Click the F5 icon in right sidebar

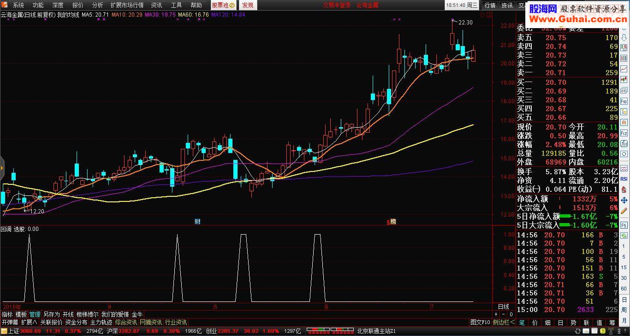(624, 225)
